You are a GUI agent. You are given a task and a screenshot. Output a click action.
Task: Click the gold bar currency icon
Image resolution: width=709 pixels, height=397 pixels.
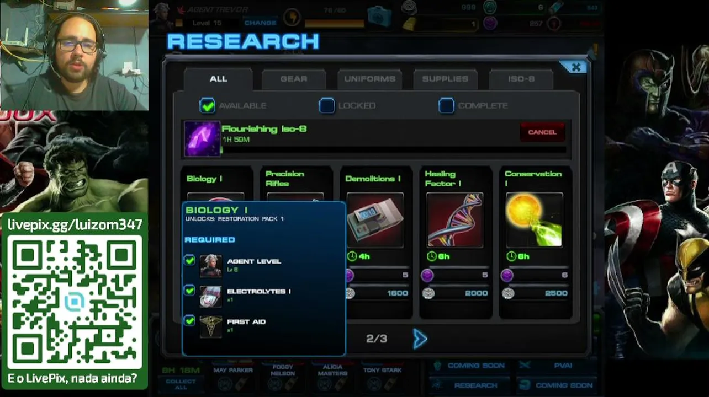coord(408,24)
